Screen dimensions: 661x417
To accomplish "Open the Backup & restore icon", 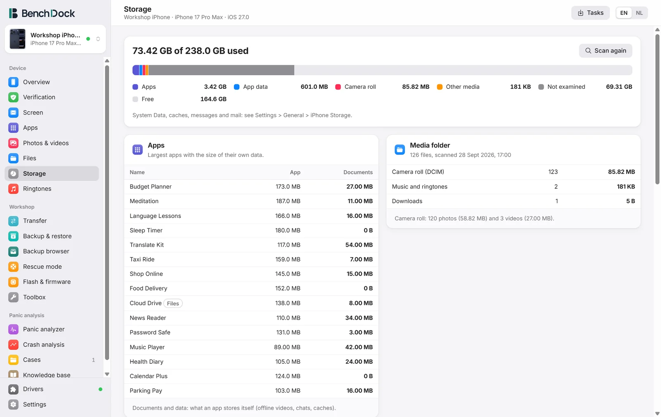I will click(13, 236).
